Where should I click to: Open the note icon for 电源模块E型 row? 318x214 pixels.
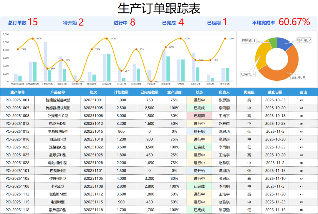click(301, 132)
